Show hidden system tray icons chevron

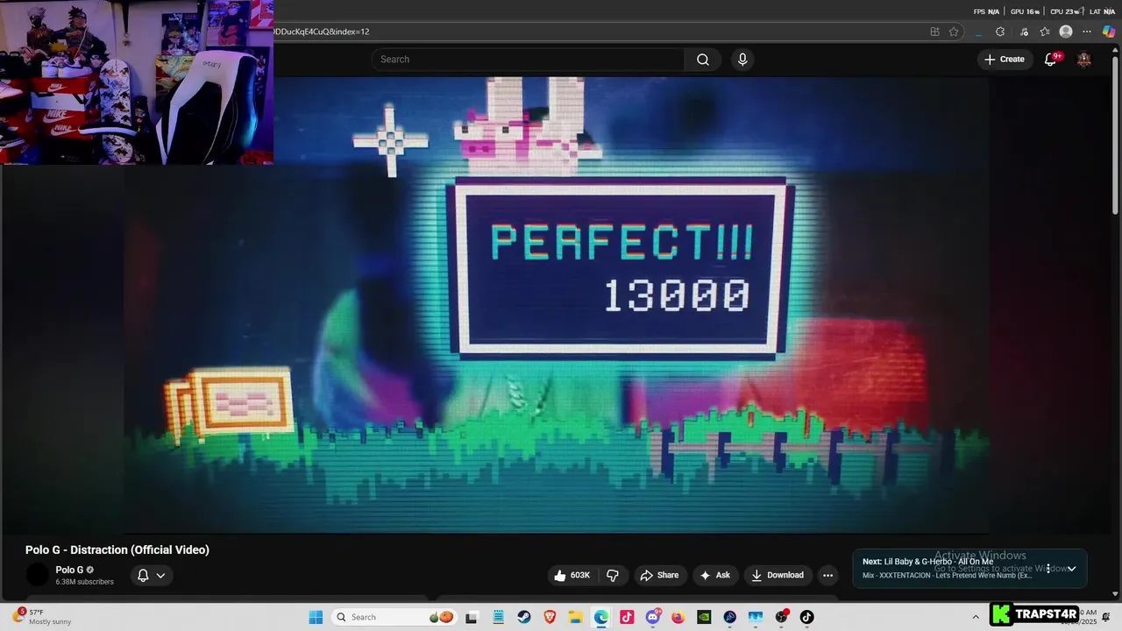point(976,617)
